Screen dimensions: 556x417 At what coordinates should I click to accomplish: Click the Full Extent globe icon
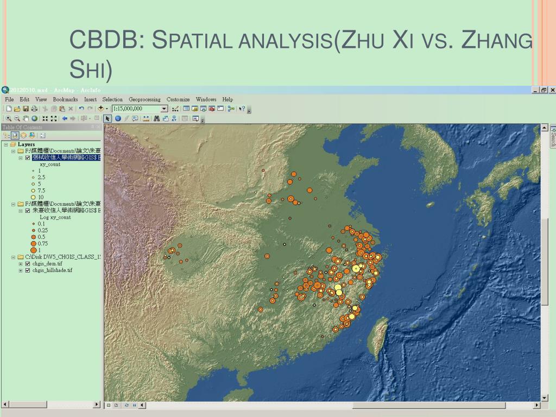pos(35,118)
